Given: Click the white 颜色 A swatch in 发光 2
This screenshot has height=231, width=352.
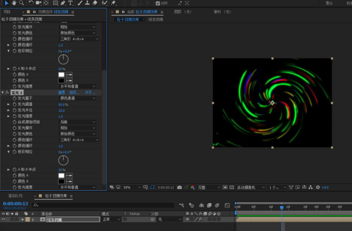Looking at the screenshot, I should click(x=61, y=175).
